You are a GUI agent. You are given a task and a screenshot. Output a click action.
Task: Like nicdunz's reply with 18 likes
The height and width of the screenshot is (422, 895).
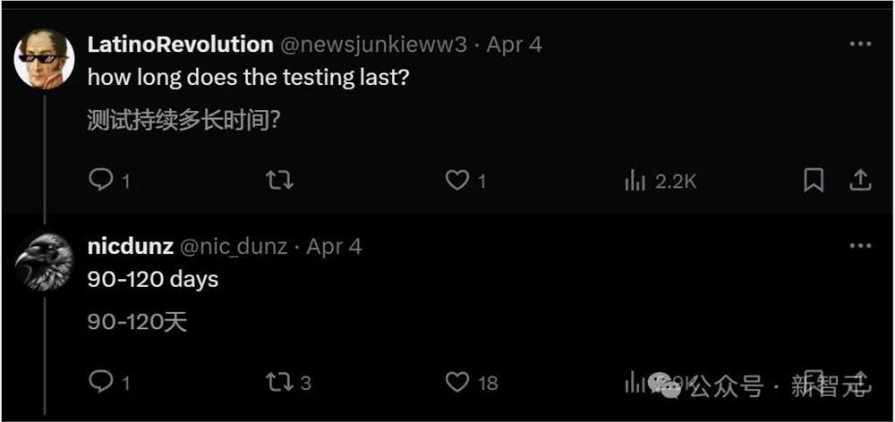457,383
